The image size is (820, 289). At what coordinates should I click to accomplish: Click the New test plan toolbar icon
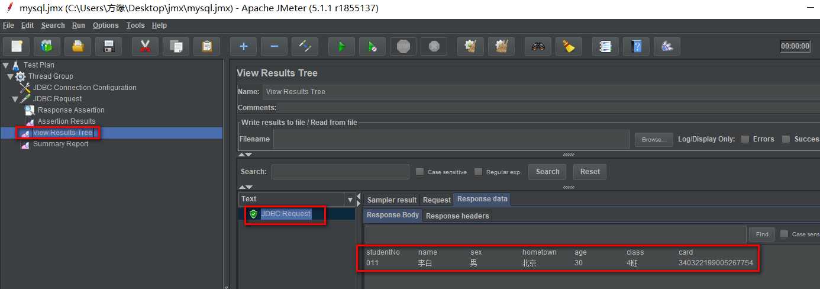pos(17,46)
